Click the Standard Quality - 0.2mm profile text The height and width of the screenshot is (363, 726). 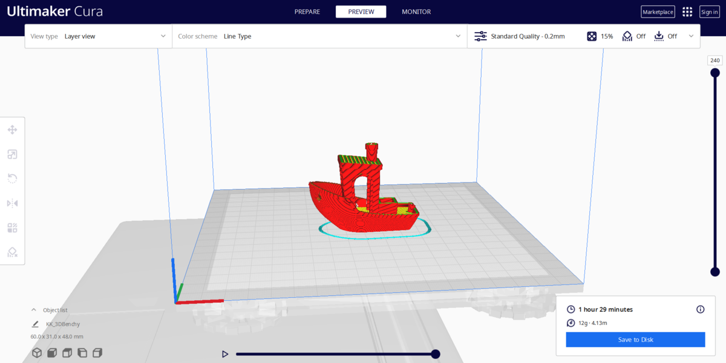pos(528,36)
